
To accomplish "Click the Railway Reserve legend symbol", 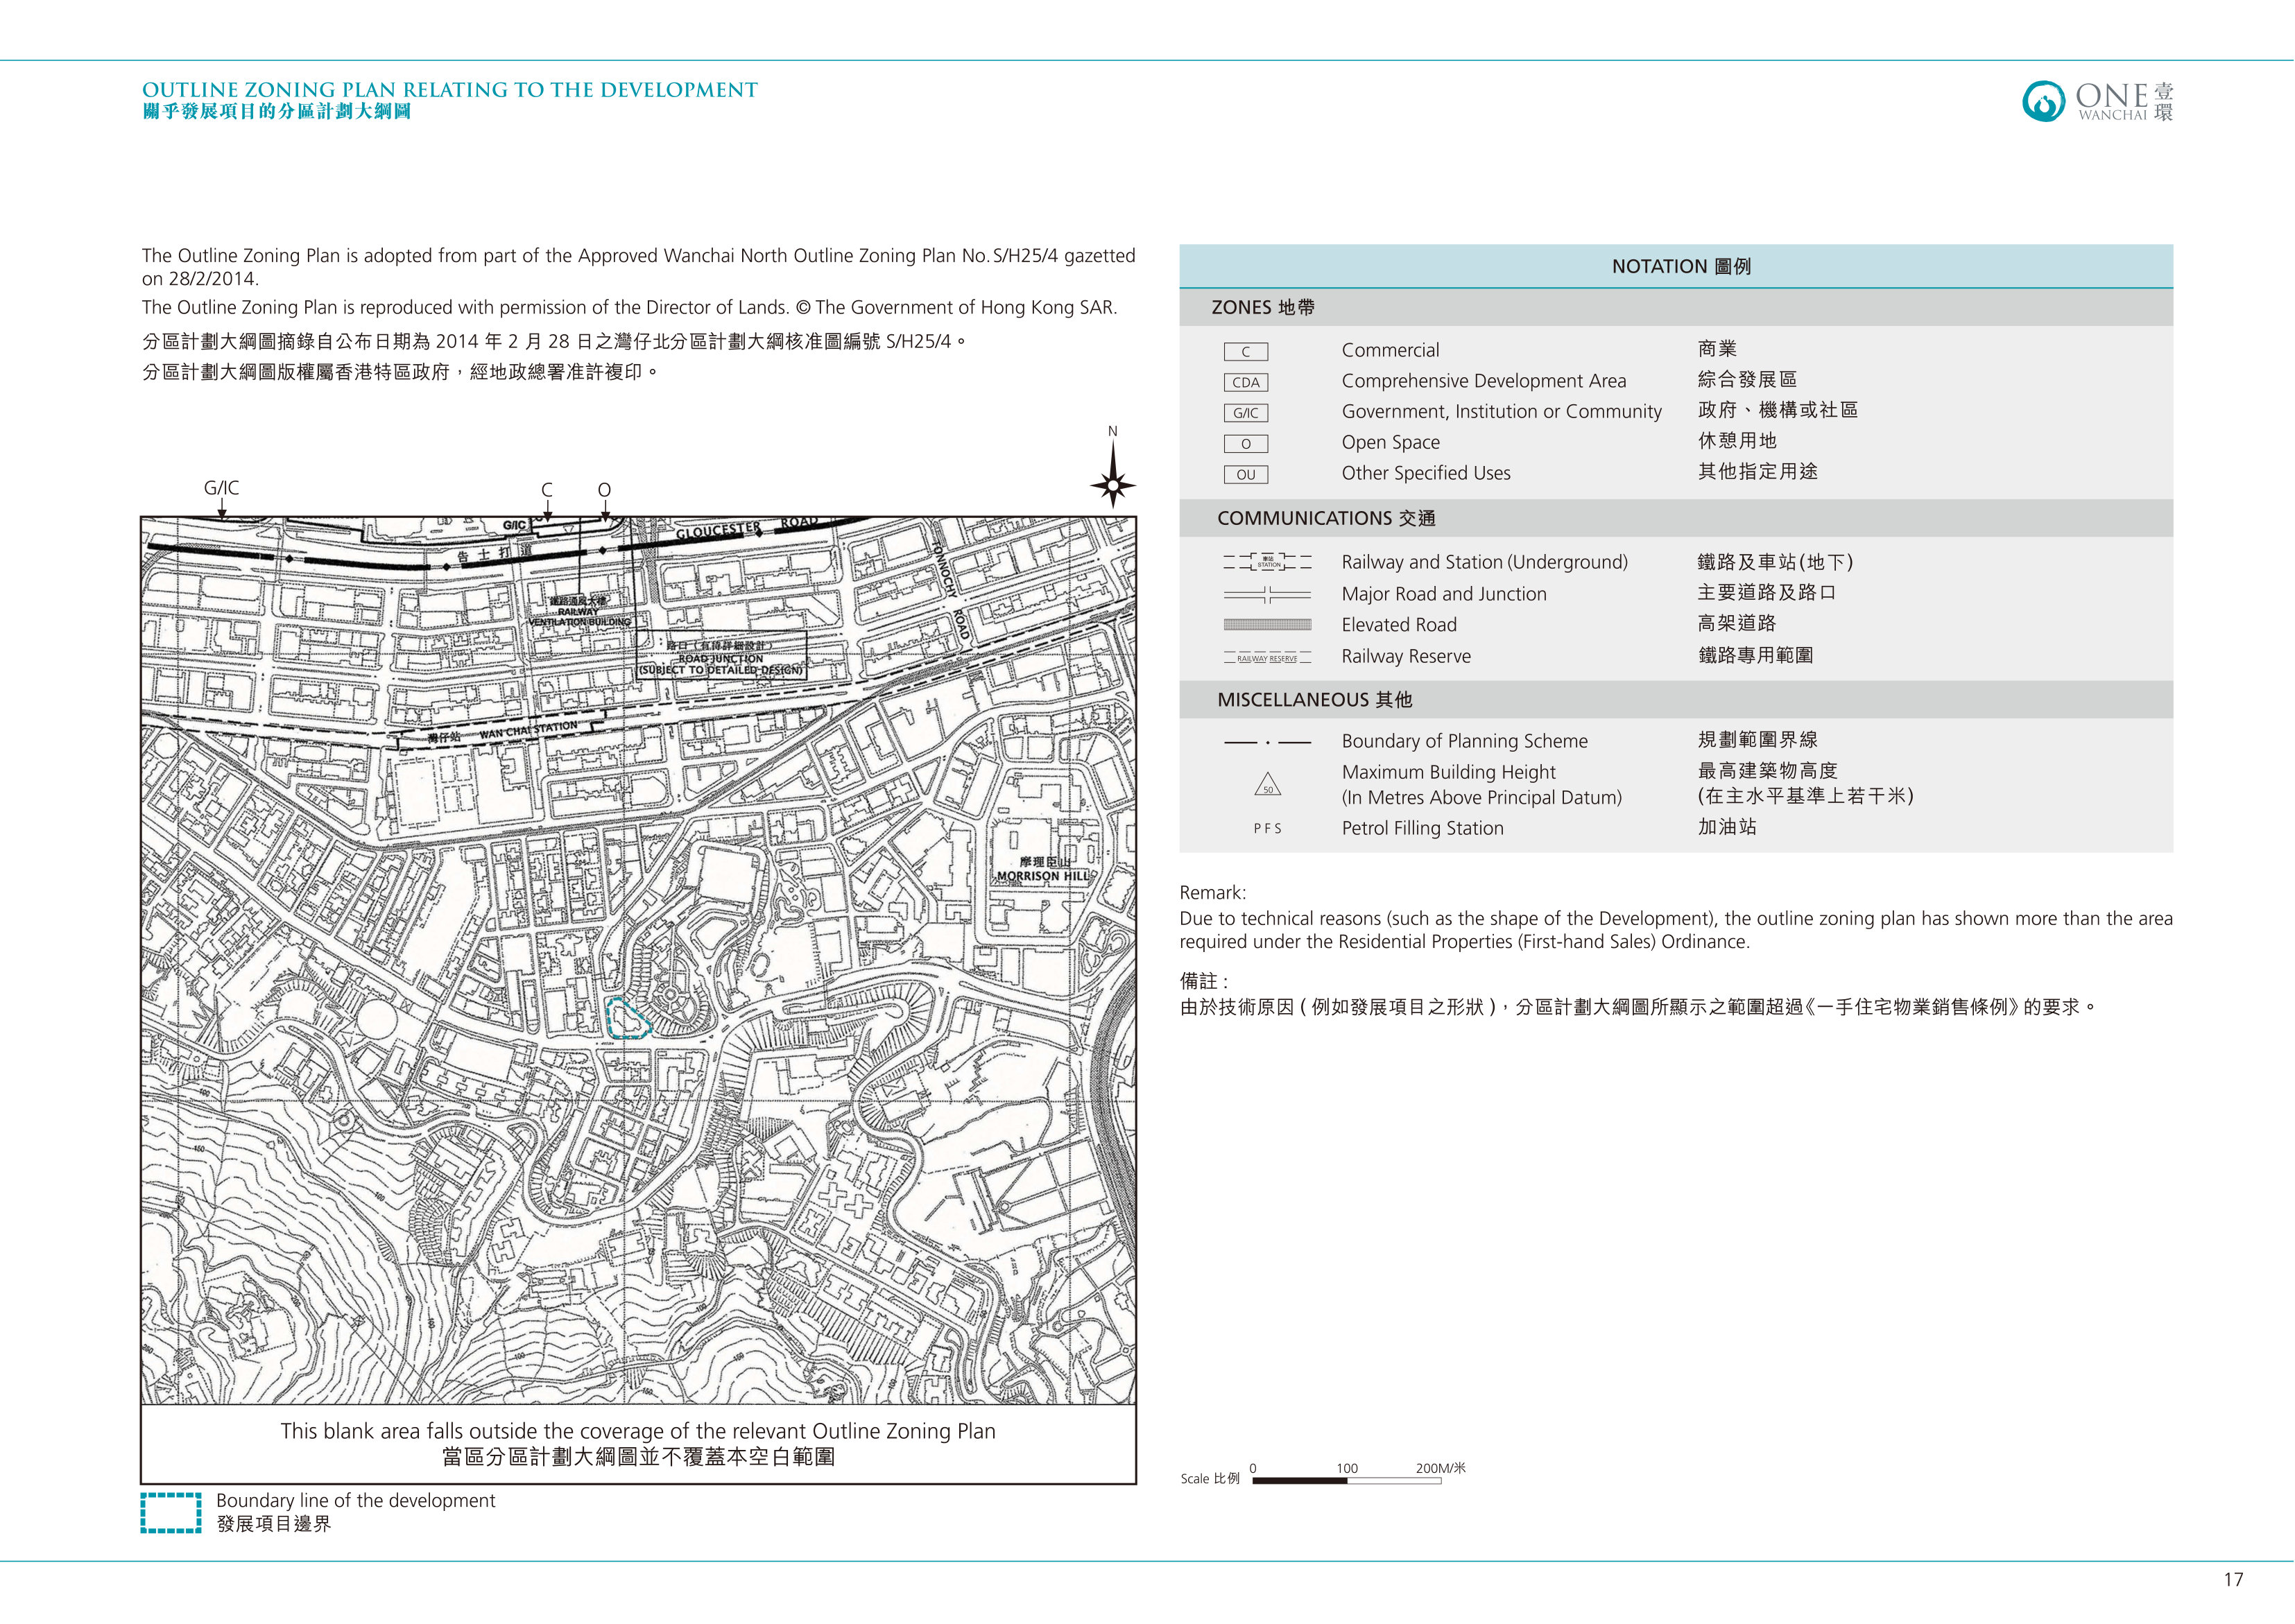I will [x=1267, y=658].
